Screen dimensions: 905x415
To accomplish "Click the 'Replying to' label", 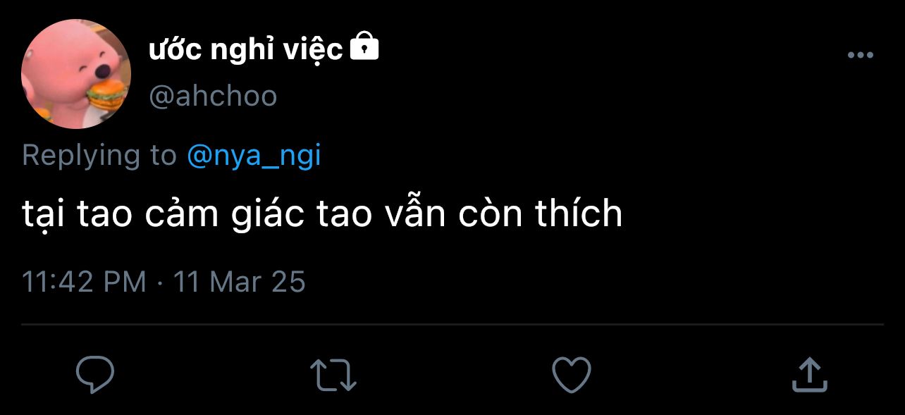I will pyautogui.click(x=99, y=156).
